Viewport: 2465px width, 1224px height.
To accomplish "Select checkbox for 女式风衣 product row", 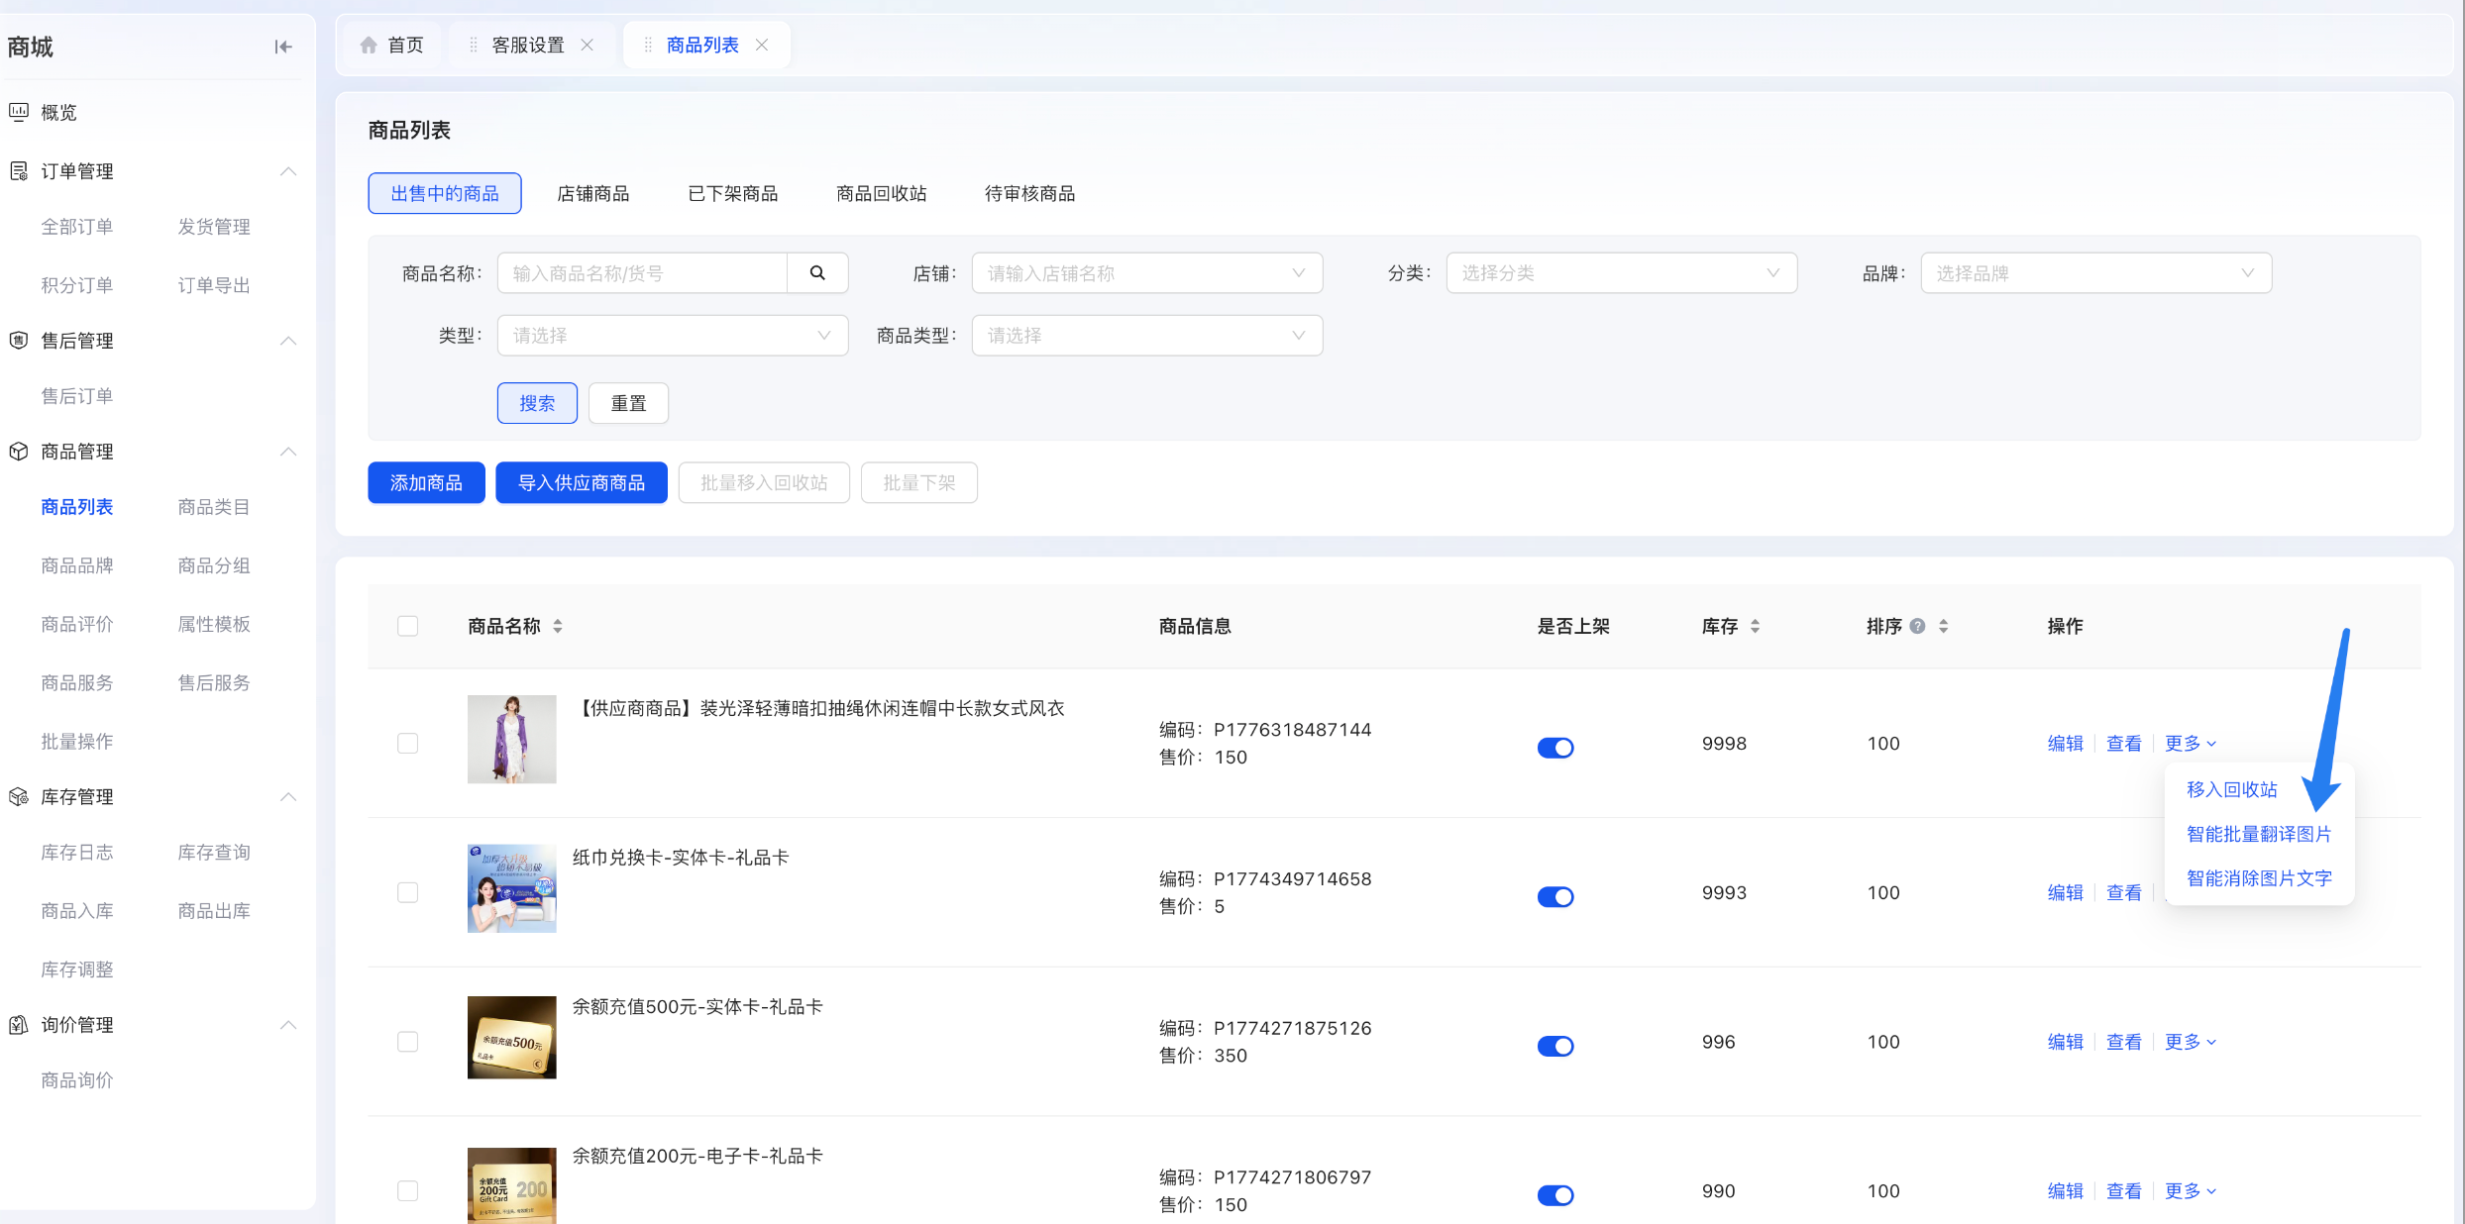I will click(x=407, y=743).
